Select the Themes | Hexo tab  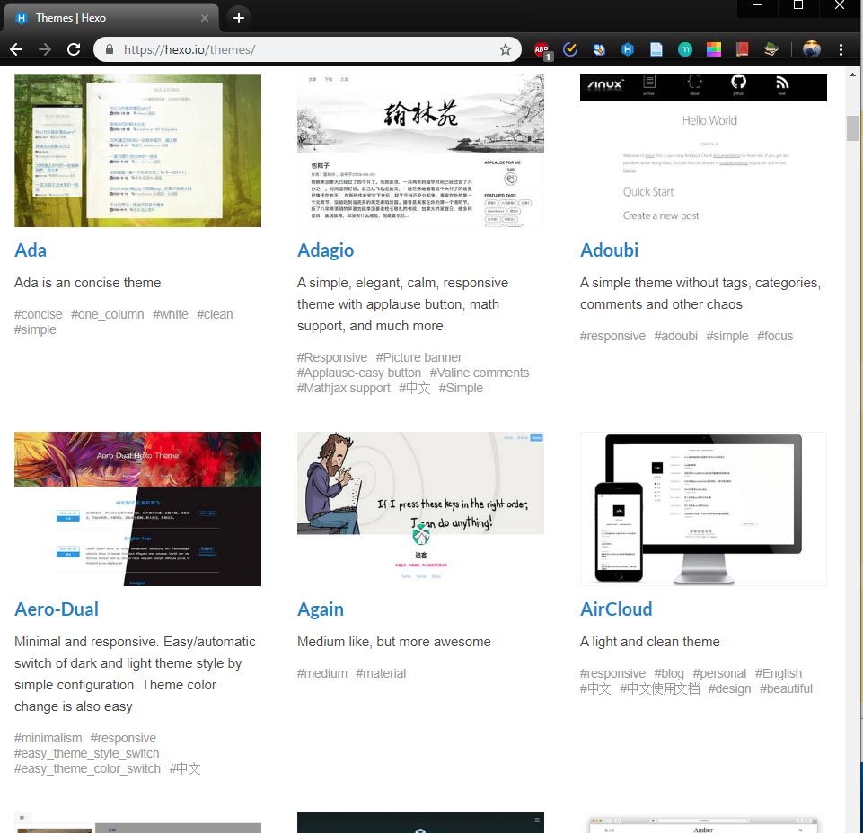[x=111, y=18]
